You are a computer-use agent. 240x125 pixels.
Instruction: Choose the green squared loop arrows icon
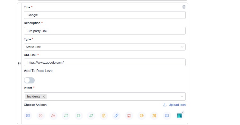click(x=78, y=115)
